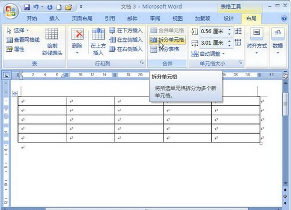Viewport: 291px width, 210px height.
Task: Decrease column width with down spinner
Action: [229, 45]
